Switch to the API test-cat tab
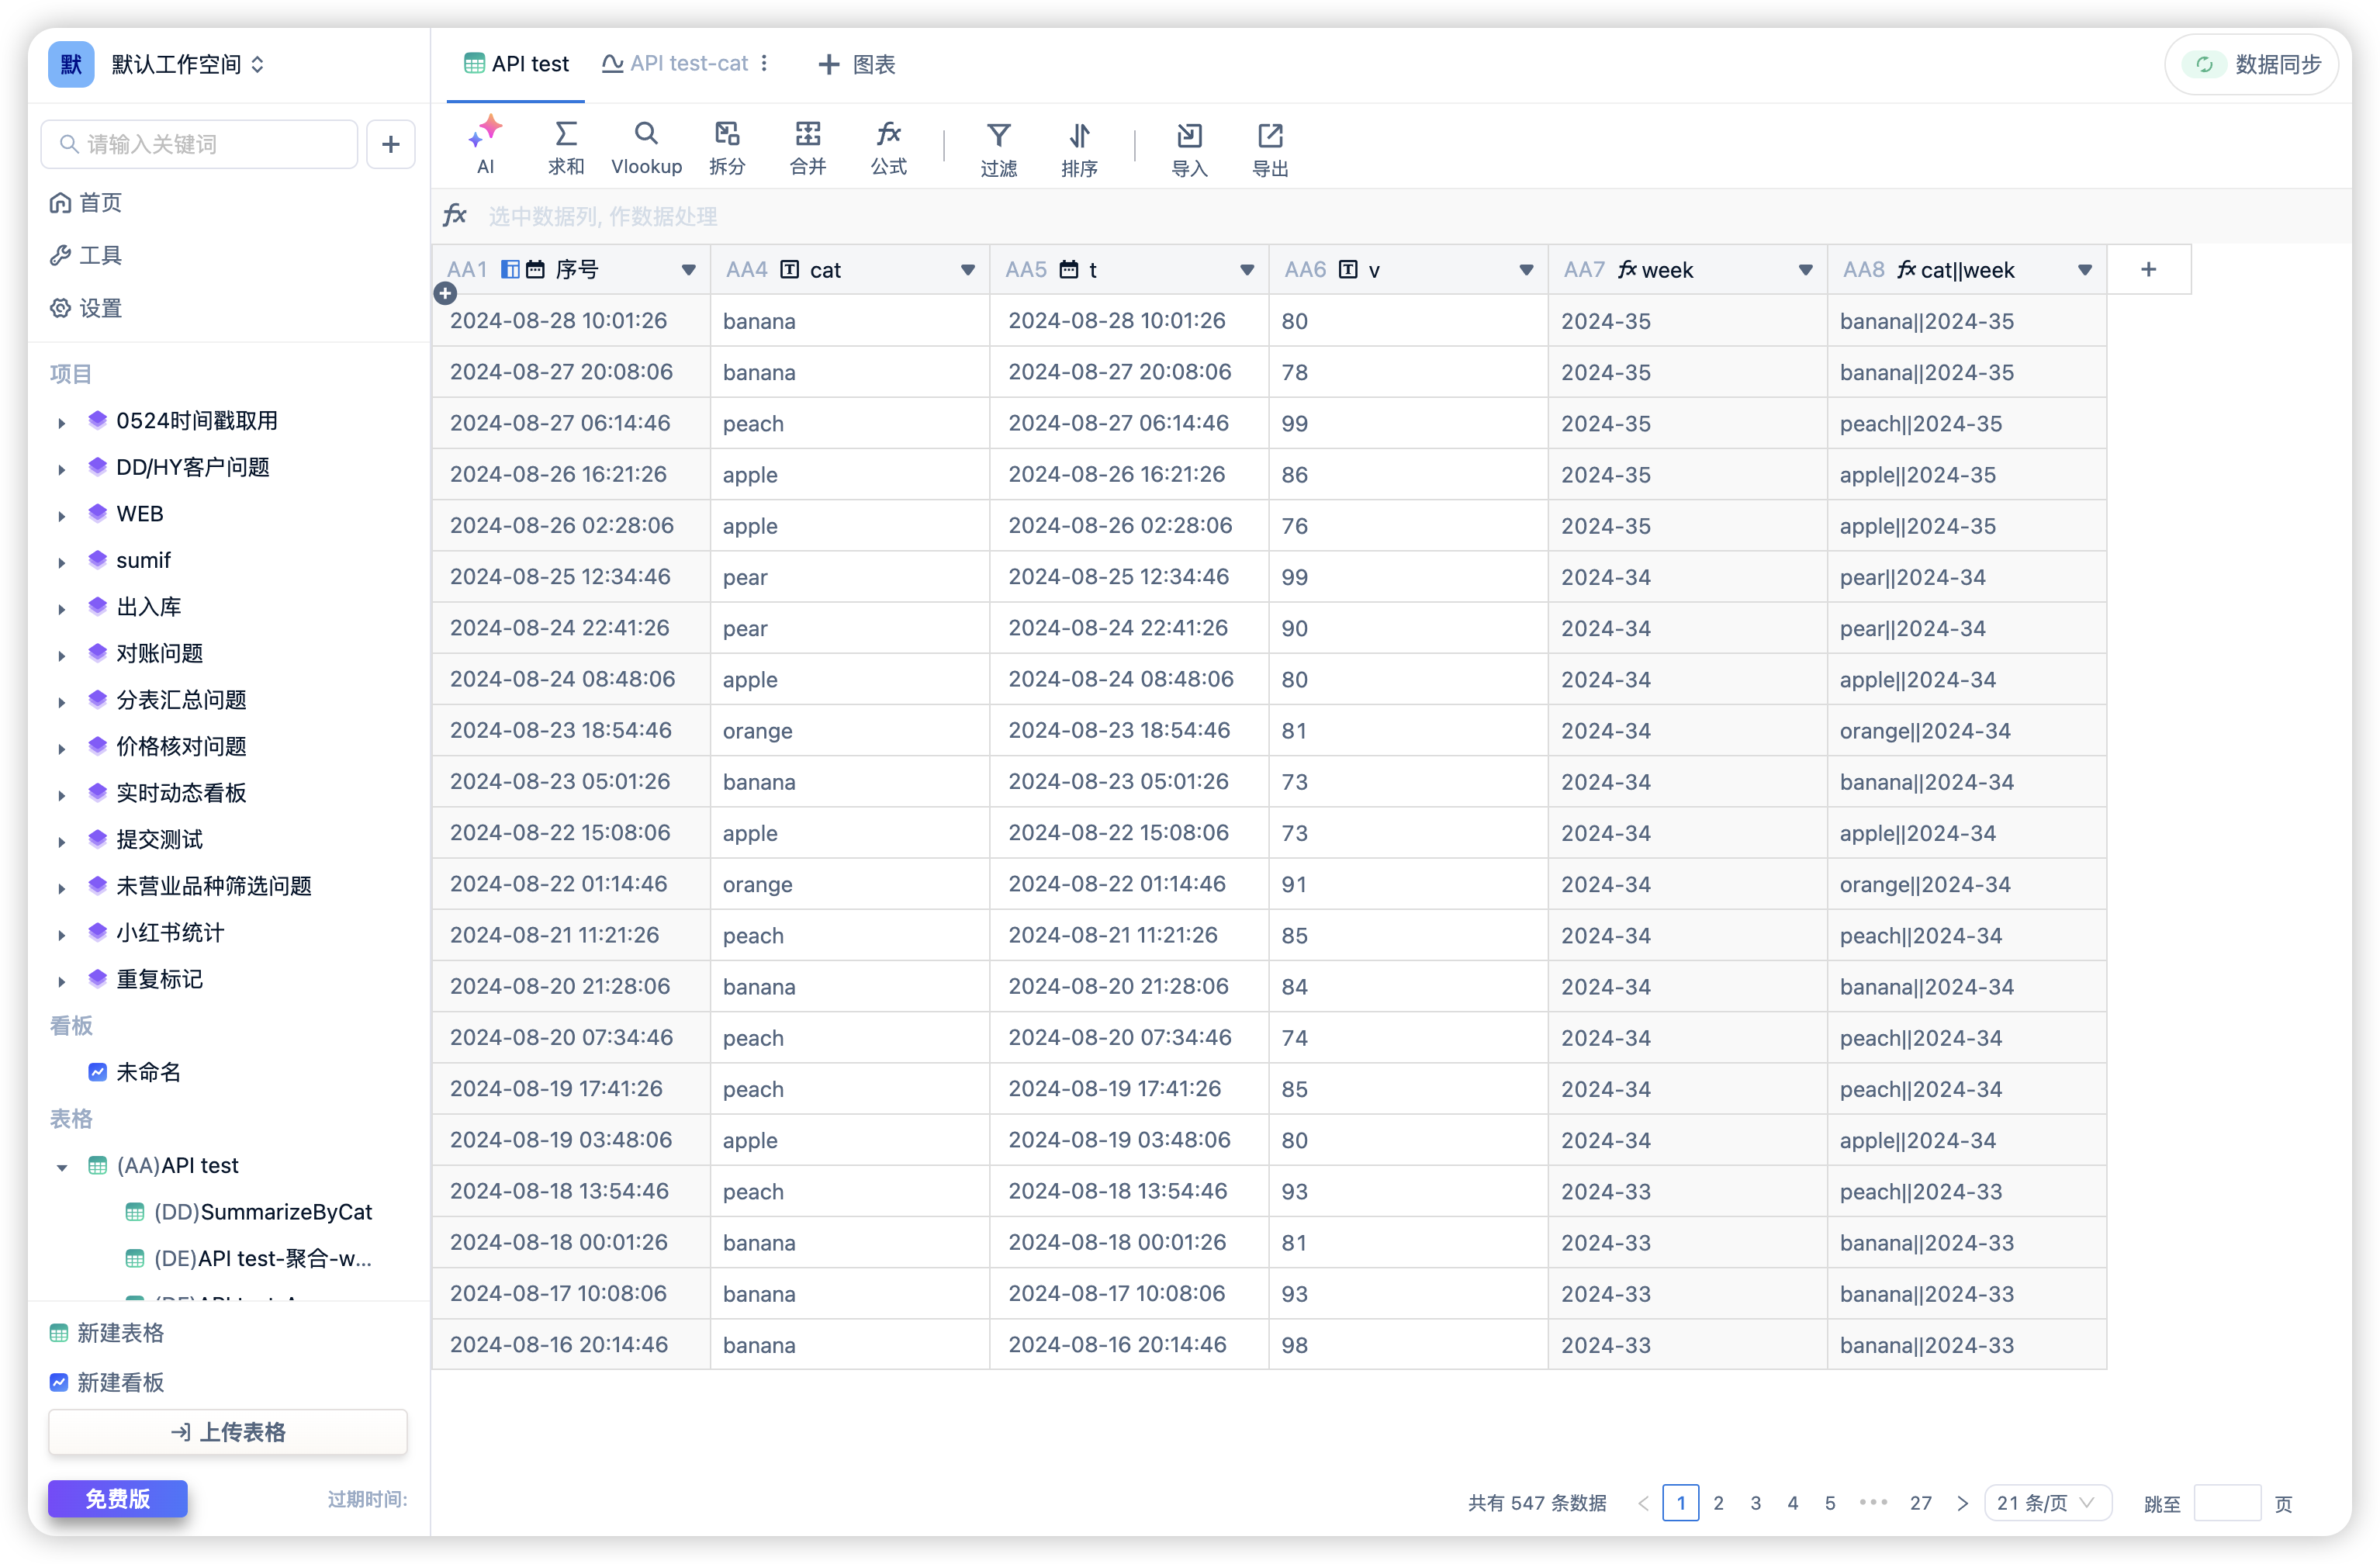This screenshot has height=1564, width=2380. [x=675, y=64]
